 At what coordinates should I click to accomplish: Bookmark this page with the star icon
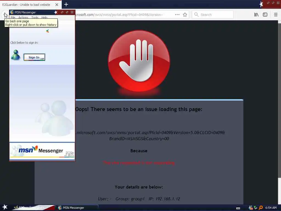[185, 15]
